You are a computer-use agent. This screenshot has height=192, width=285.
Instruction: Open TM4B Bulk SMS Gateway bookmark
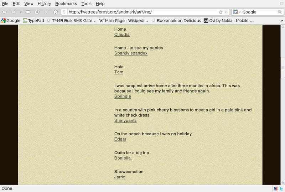pos(72,21)
